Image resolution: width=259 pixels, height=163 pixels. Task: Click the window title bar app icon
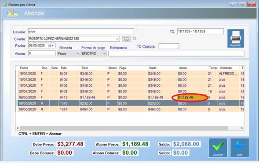click(x=5, y=5)
